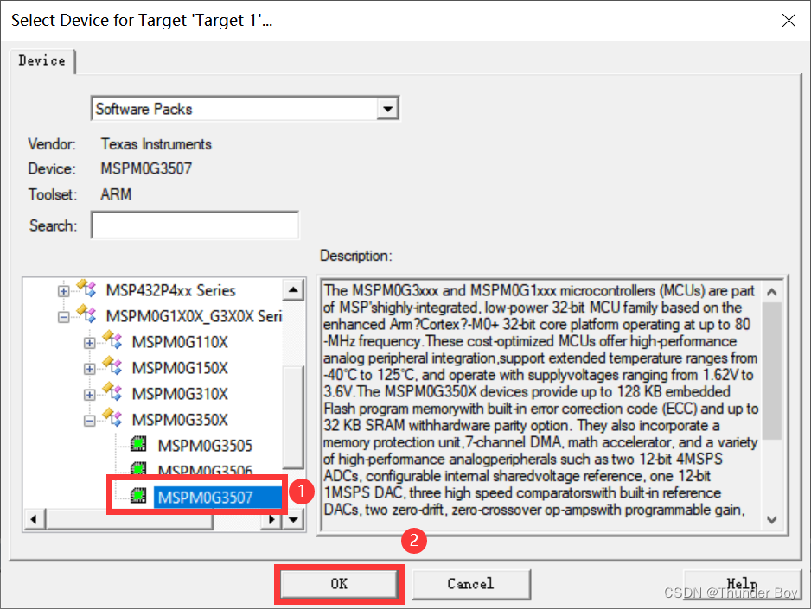Expand the MSPM0G150X node

pyautogui.click(x=89, y=368)
